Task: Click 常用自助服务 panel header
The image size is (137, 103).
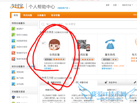Action: 24,23
